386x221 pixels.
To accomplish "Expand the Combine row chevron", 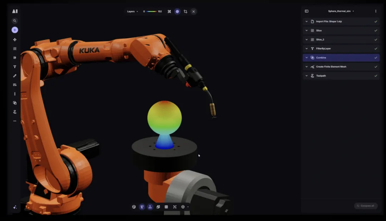I will 307,57.
